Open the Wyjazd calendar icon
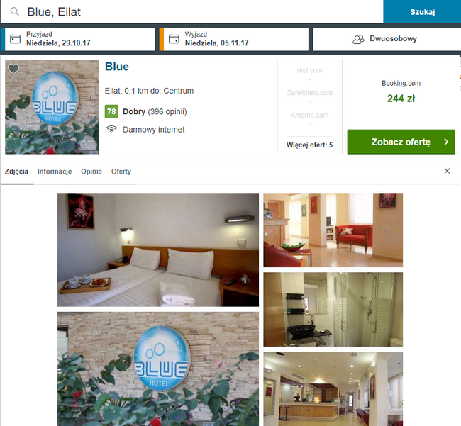Image resolution: width=461 pixels, height=426 pixels. (174, 39)
